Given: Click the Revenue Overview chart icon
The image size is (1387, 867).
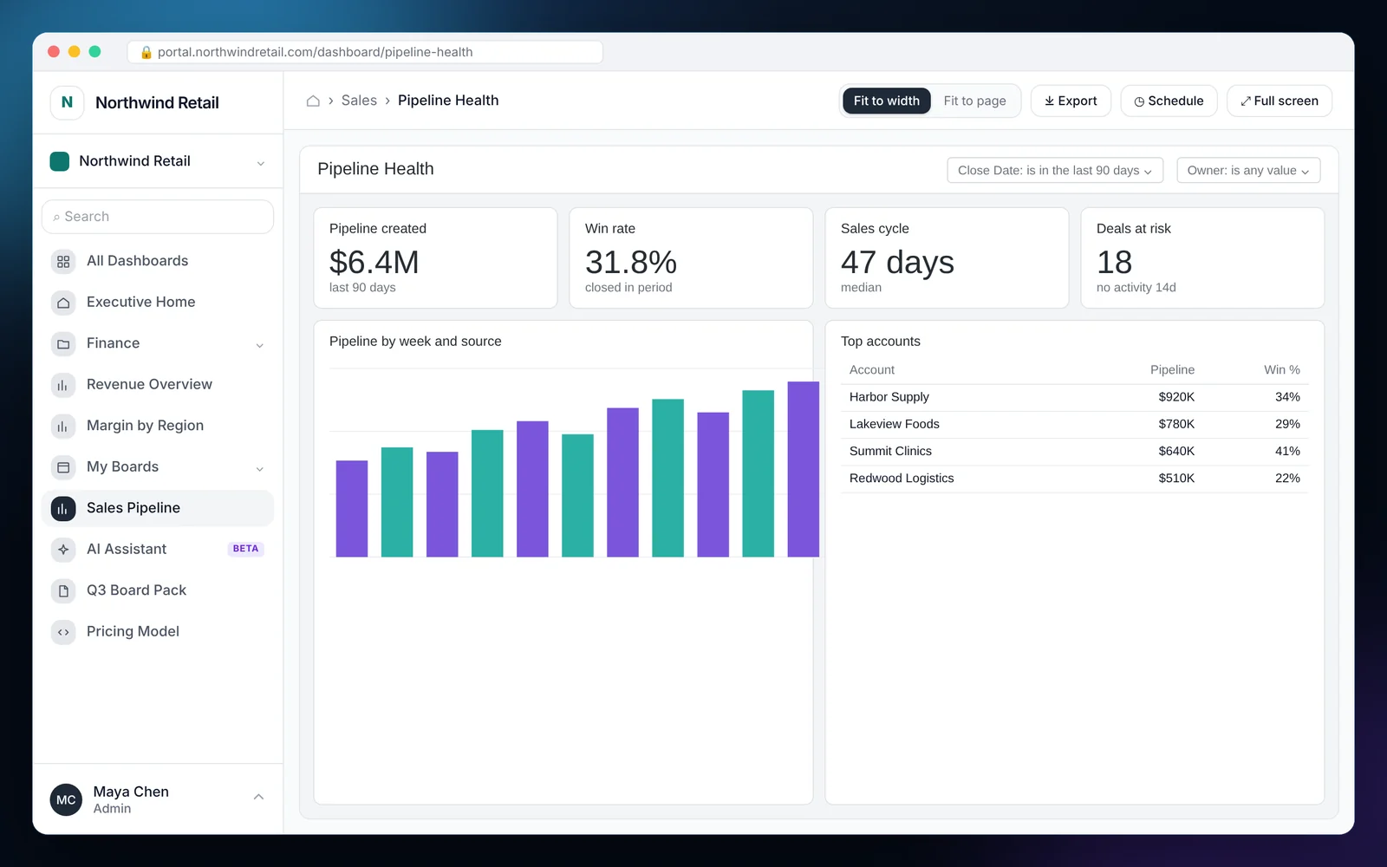Looking at the screenshot, I should (63, 385).
